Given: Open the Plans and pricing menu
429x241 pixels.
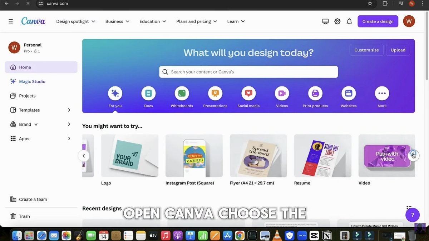Looking at the screenshot, I should pos(196,21).
